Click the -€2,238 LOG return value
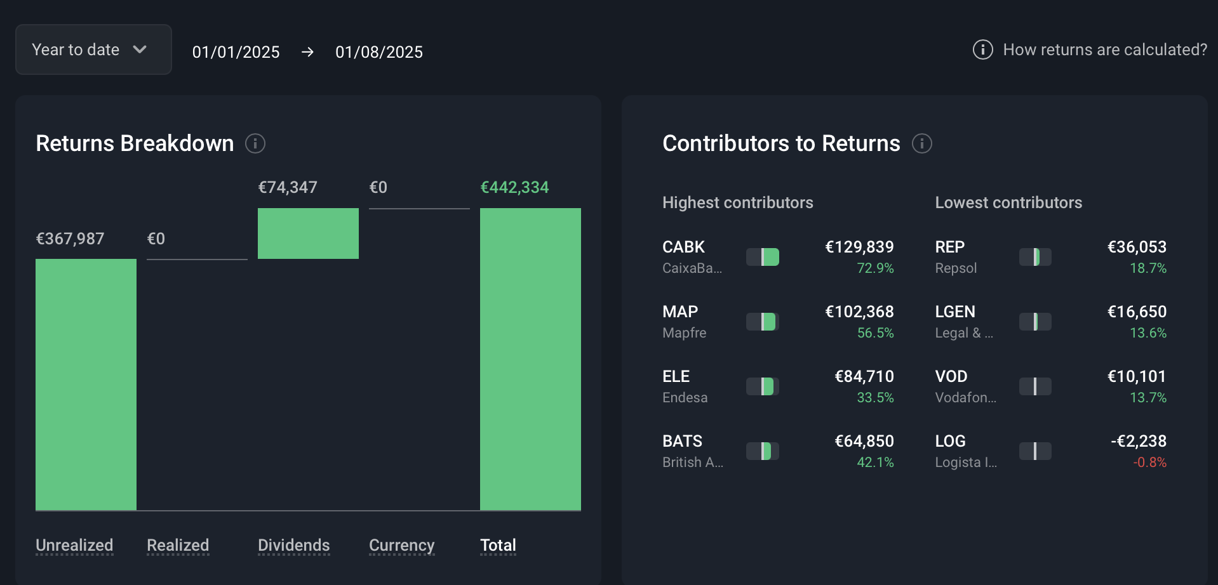The height and width of the screenshot is (585, 1218). (x=1139, y=441)
